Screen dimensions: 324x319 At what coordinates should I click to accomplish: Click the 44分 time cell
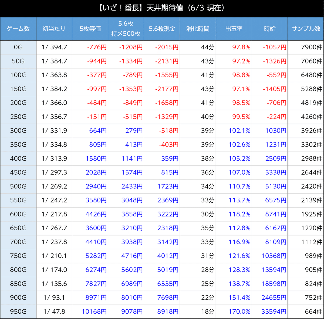point(198,47)
